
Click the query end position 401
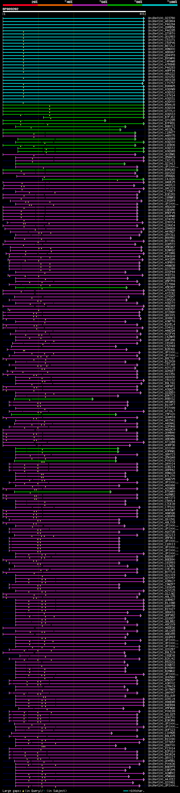[x=142, y=14]
